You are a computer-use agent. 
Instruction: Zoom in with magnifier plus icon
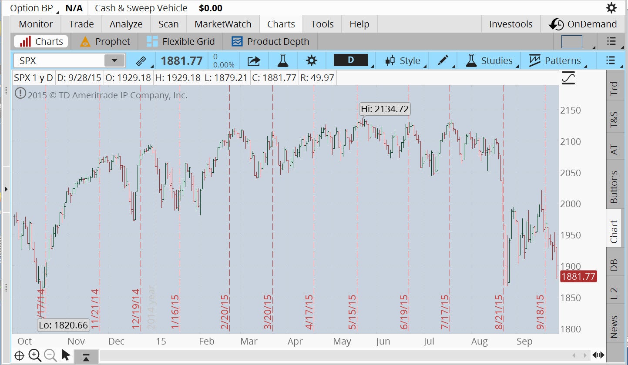pyautogui.click(x=35, y=355)
